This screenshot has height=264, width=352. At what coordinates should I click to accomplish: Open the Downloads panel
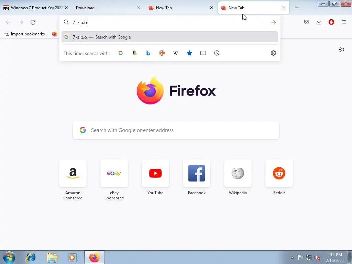319,22
